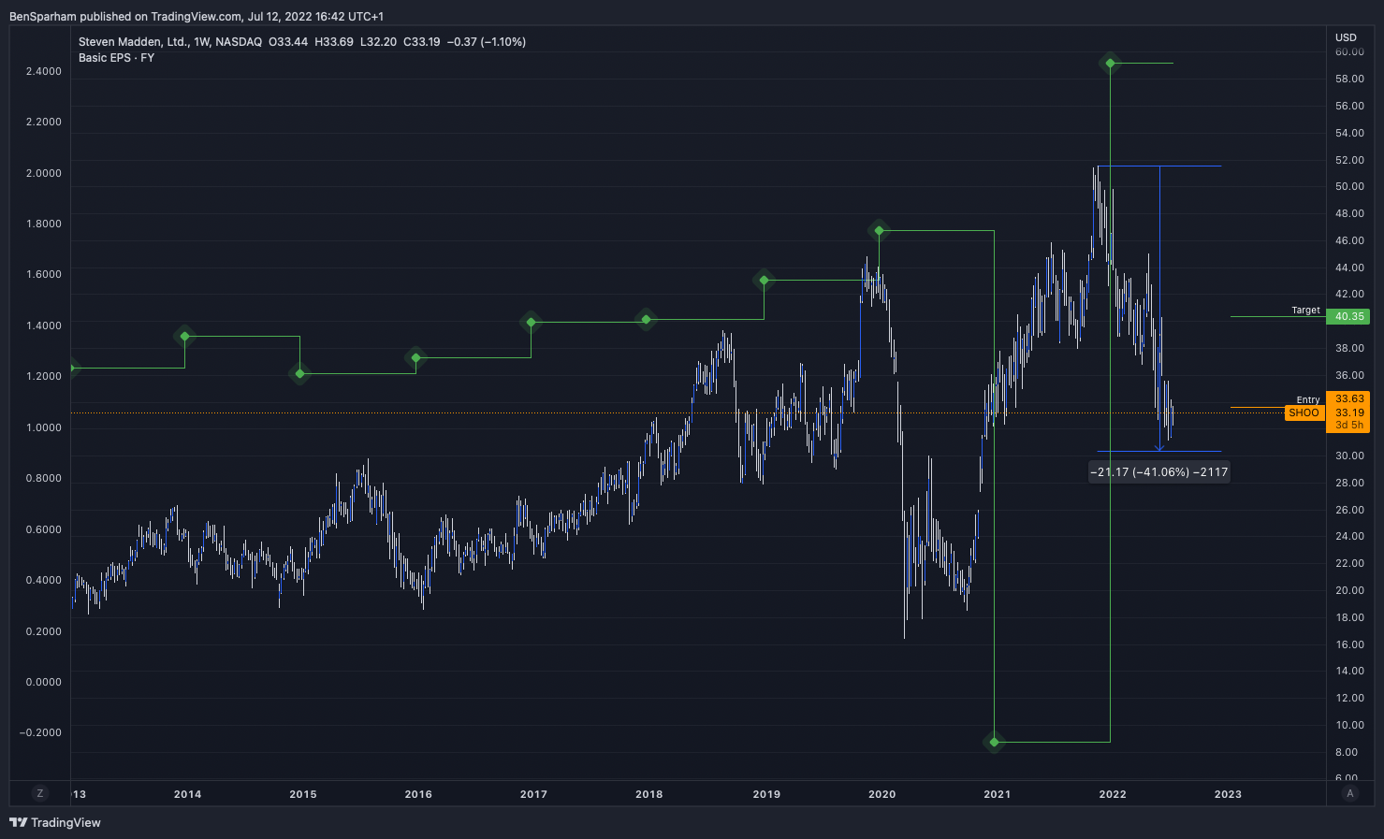Viewport: 1384px width, 839px height.
Task: Click the 10.00 price axis label
Action: [1349, 725]
